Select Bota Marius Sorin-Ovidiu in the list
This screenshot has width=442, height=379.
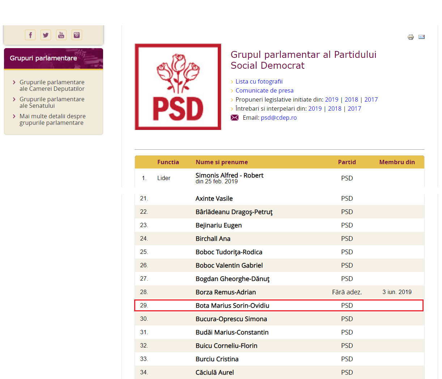tap(232, 306)
